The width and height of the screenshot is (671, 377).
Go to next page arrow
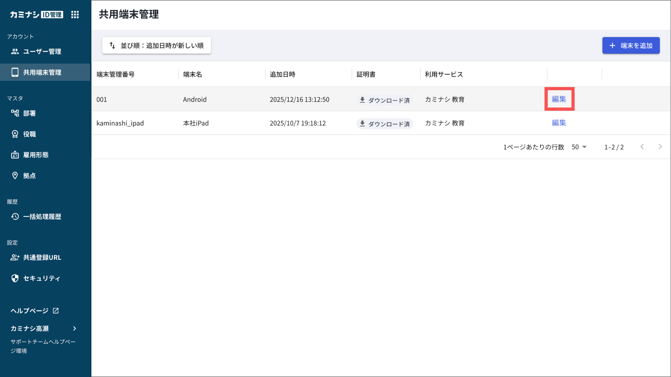(660, 147)
